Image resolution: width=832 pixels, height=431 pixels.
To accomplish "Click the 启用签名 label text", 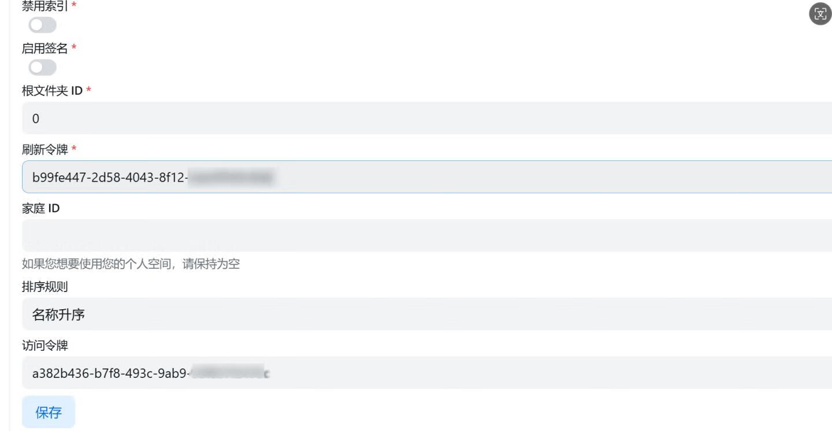I will point(44,49).
